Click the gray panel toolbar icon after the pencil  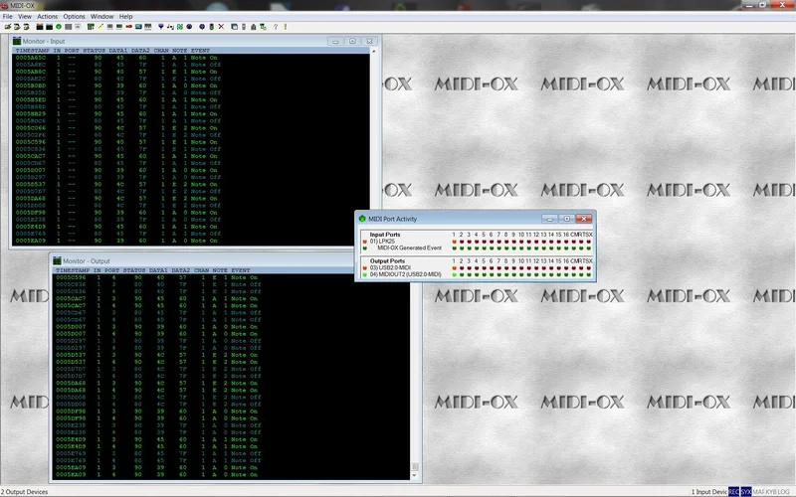(109, 27)
